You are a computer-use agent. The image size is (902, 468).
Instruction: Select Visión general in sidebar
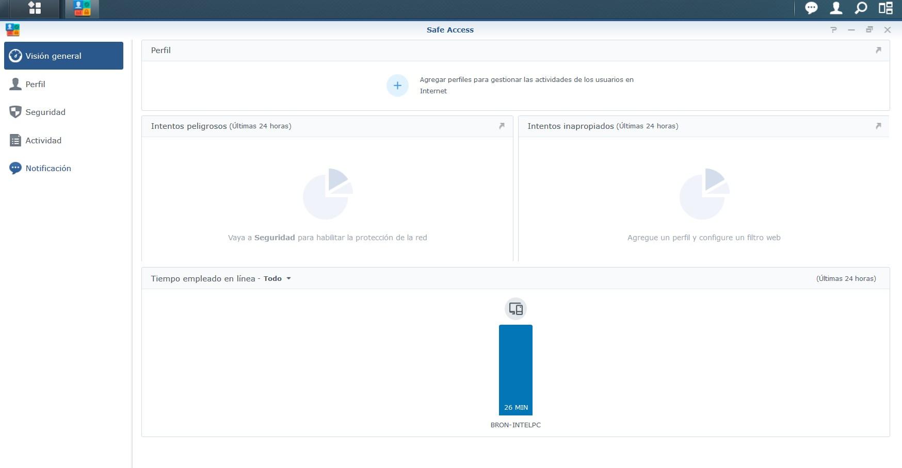(x=63, y=56)
